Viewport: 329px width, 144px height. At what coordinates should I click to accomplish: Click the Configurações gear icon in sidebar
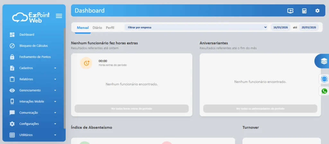(x=12, y=124)
